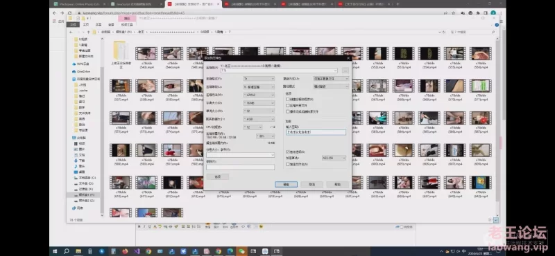Switch to the Photopea browser tab

pyautogui.click(x=78, y=4)
